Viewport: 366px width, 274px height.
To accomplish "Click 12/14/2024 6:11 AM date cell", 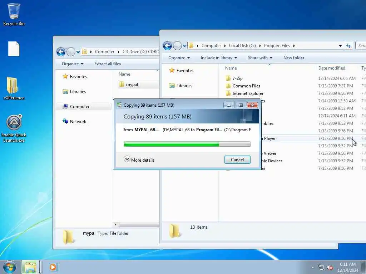I will pyautogui.click(x=337, y=116).
